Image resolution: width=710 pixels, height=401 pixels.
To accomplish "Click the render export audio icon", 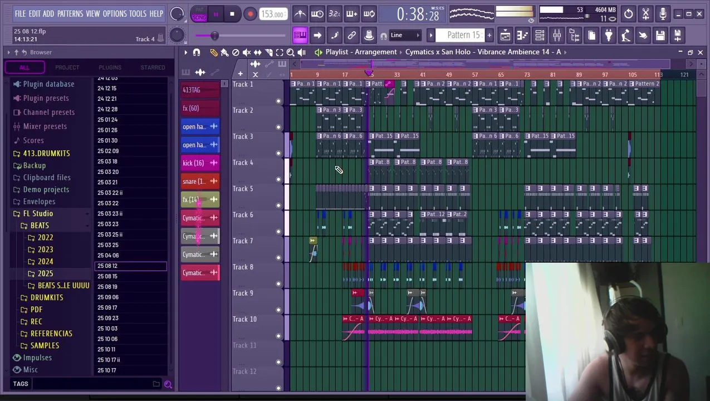I will tap(678, 36).
